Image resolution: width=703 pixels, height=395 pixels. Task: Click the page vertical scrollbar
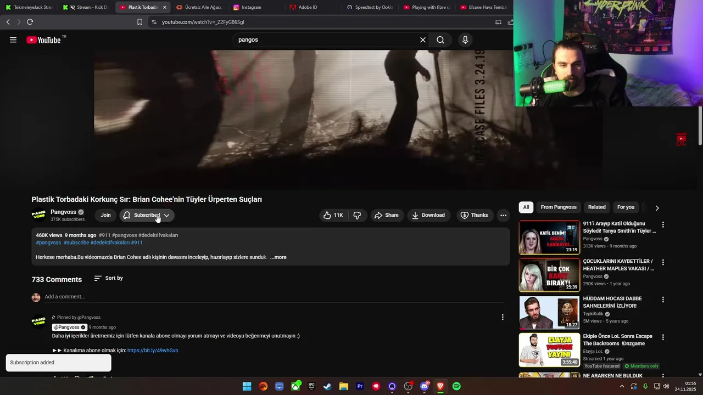[x=700, y=126]
